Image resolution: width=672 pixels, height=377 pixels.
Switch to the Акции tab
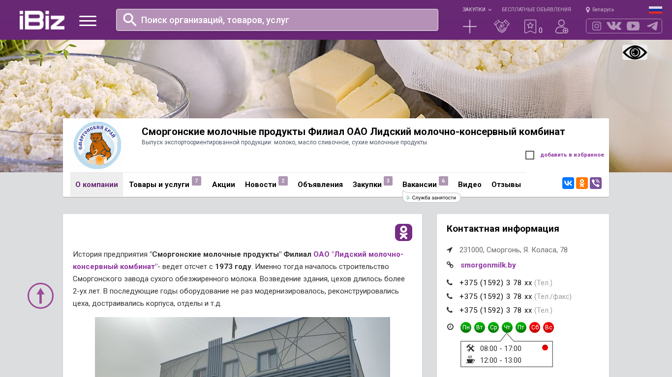223,185
